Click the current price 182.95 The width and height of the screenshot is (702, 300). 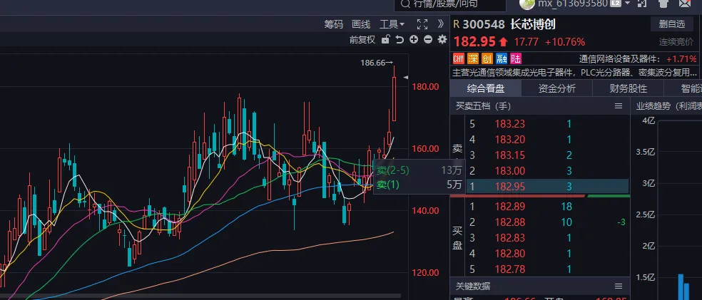click(474, 42)
